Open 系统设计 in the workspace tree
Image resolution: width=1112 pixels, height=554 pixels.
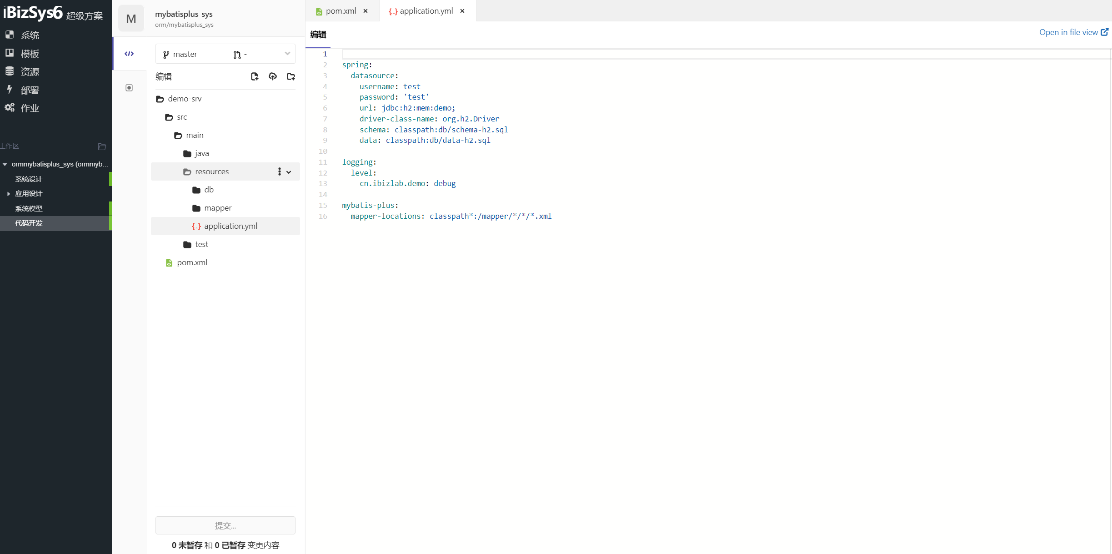[29, 179]
